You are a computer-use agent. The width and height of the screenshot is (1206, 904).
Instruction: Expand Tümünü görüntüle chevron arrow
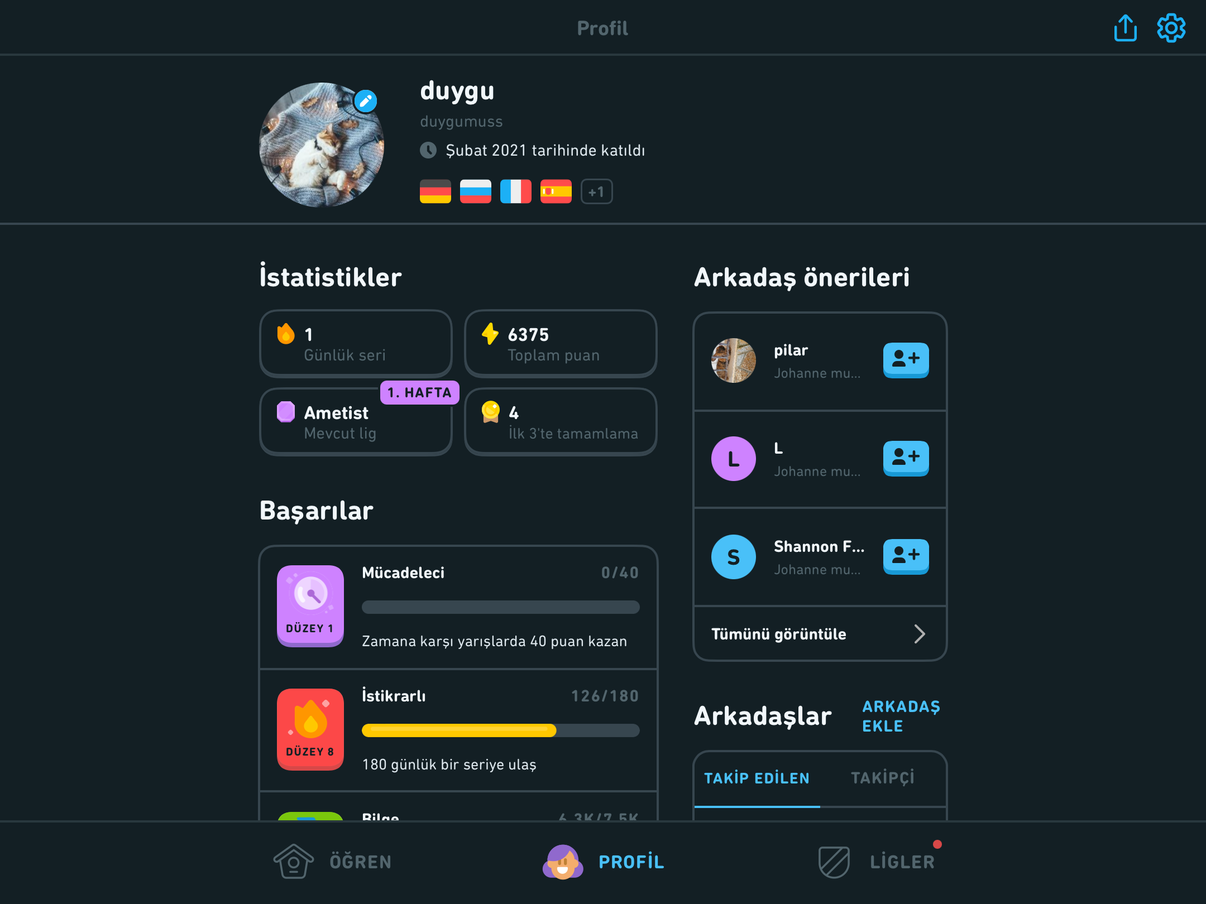click(919, 634)
